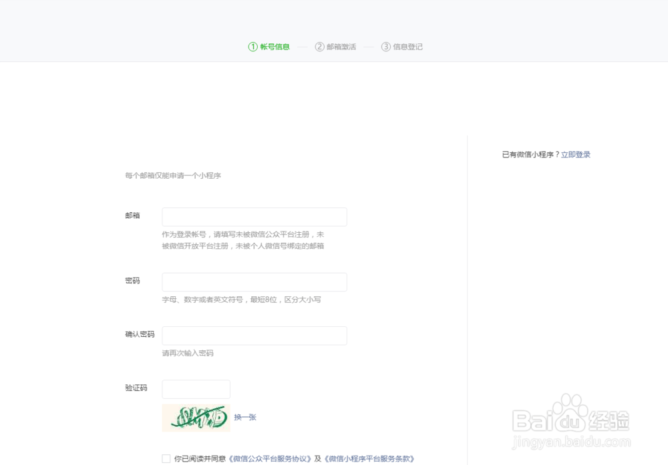668x465 pixels.
Task: Click the 邮箱 field label
Action: pos(132,215)
